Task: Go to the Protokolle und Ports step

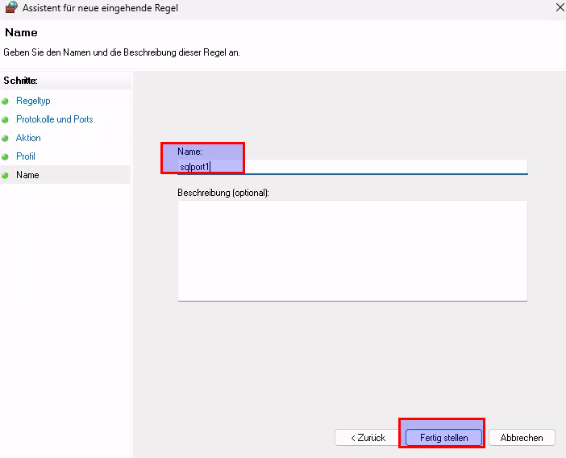Action: [x=54, y=119]
